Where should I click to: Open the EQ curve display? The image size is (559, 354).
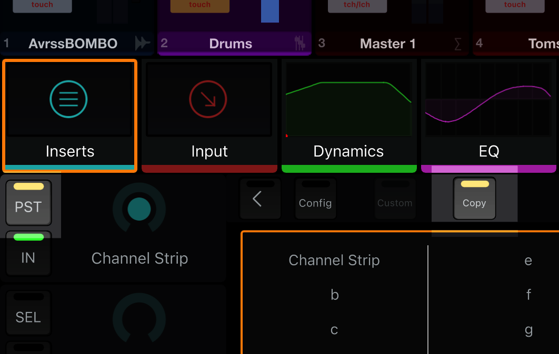pos(488,100)
